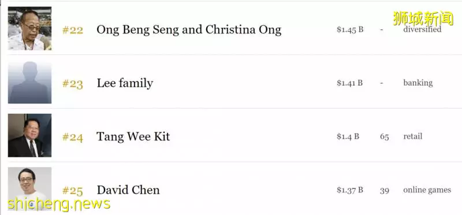
Task: Click the #25 rank label
Action: [x=73, y=191]
